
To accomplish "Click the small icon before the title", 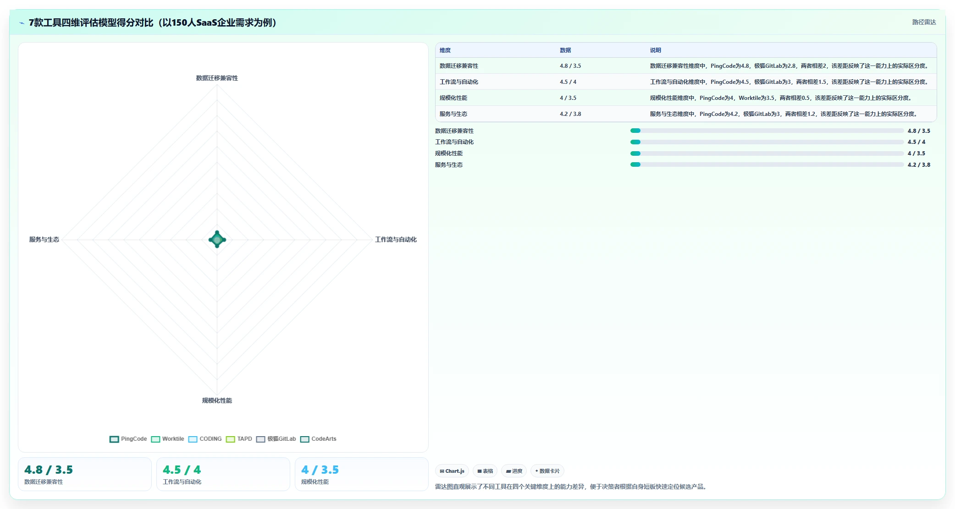I will (22, 23).
